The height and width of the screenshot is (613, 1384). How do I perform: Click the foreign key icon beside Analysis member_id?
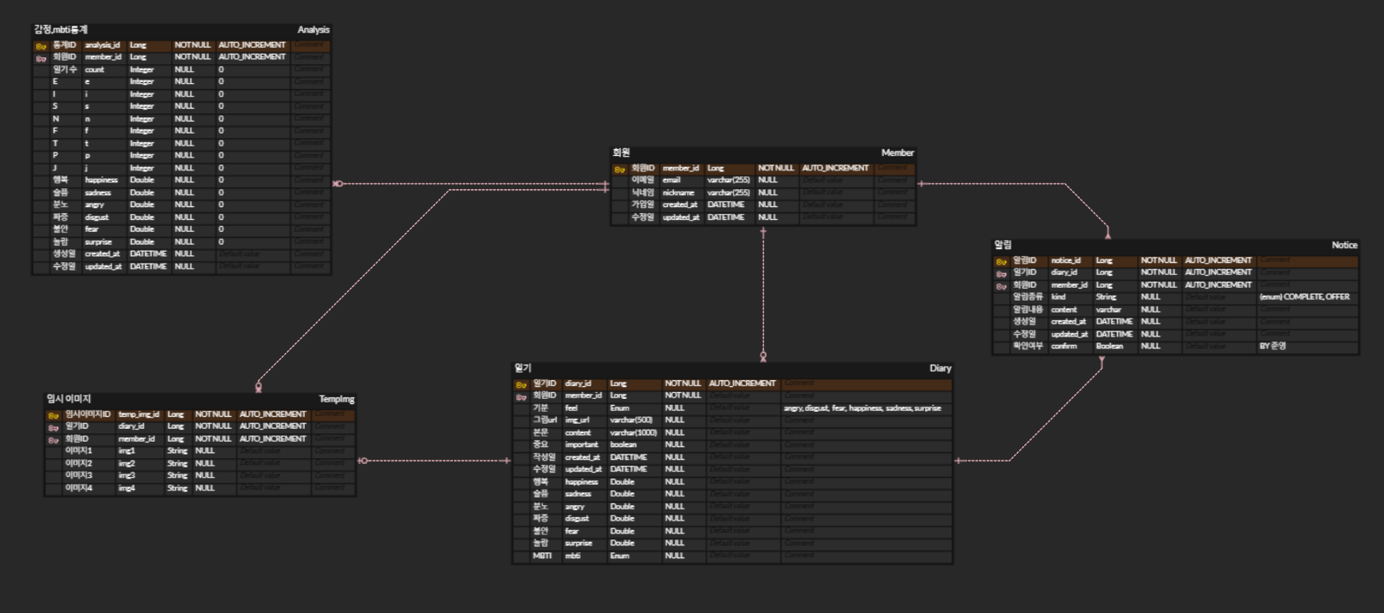[x=41, y=57]
